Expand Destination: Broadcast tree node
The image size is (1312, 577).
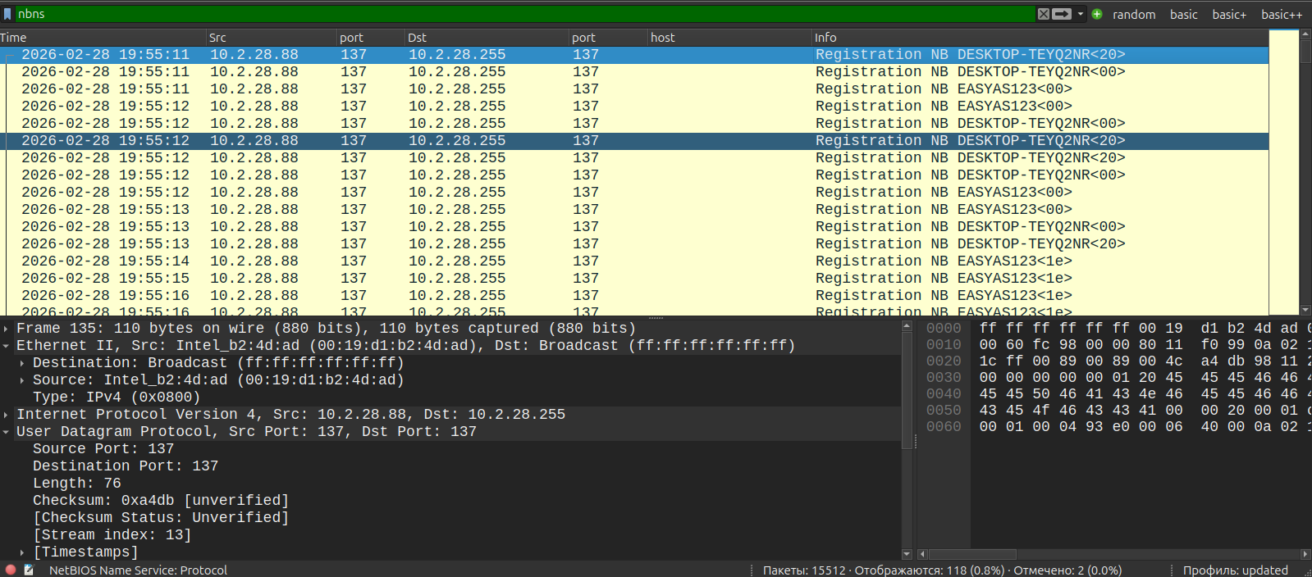22,363
